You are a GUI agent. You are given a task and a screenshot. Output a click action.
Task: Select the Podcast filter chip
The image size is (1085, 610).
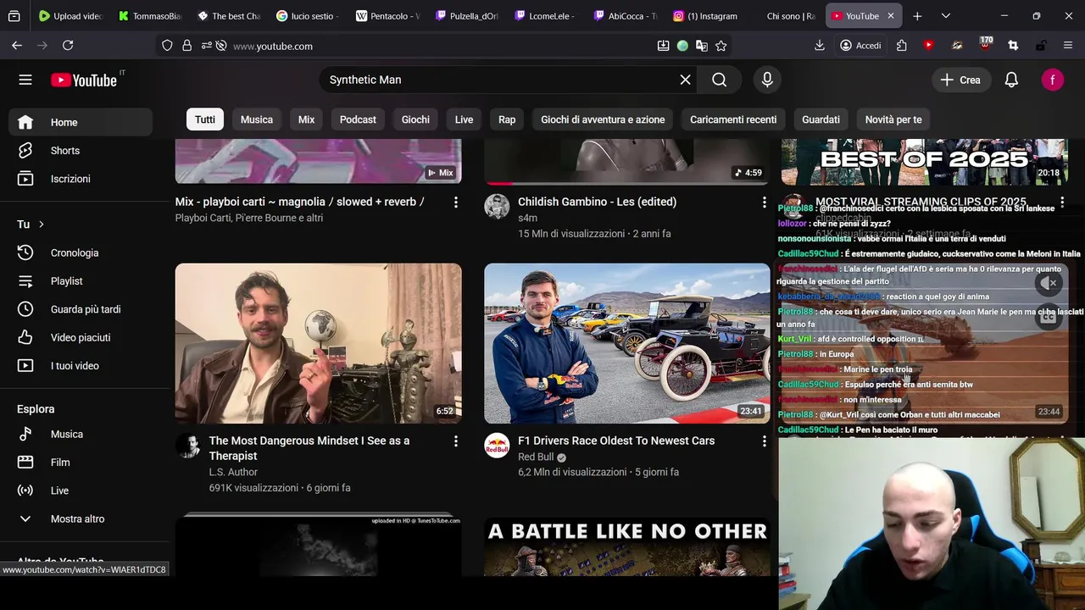[x=358, y=119]
